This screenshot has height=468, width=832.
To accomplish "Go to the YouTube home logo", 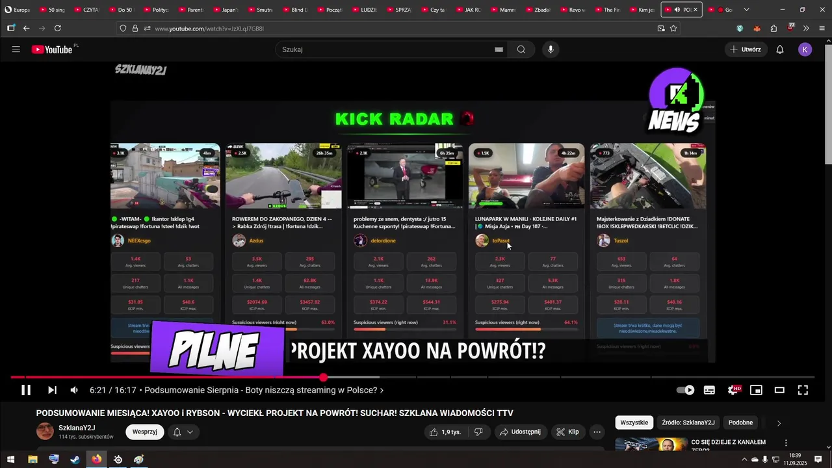I will coord(52,49).
